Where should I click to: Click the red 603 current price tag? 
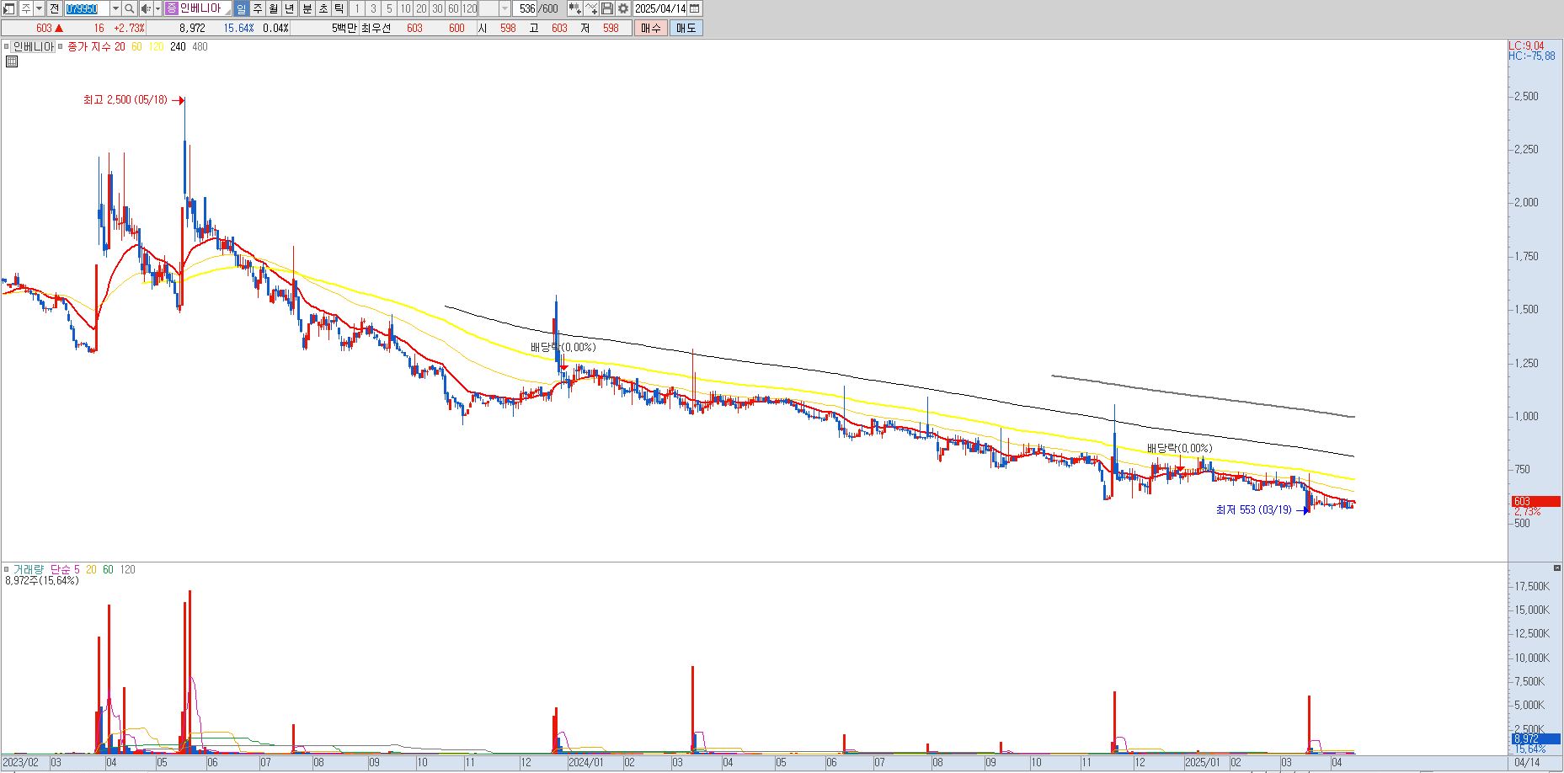click(1536, 502)
